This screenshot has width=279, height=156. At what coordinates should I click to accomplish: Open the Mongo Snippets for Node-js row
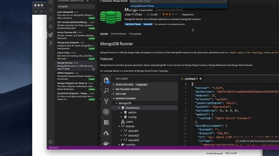coord(76,86)
